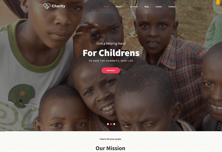Click the green helmet graphic on the shirt
This screenshot has height=152, width=222.
click(x=22, y=96)
